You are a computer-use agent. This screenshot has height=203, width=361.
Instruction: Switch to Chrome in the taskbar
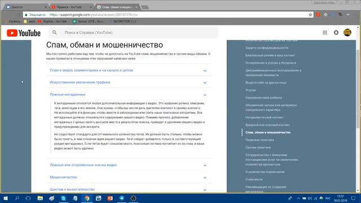(x=87, y=198)
